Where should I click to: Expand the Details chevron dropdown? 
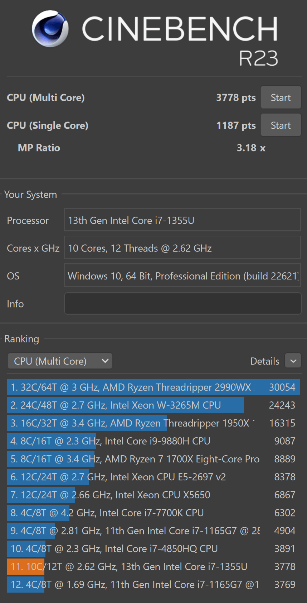point(293,361)
